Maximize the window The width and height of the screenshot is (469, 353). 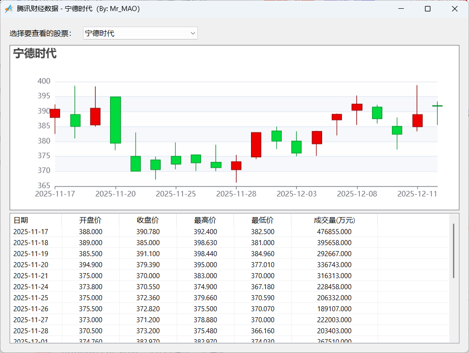[x=427, y=9]
